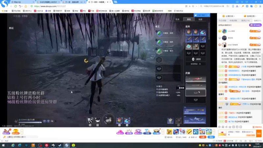Click the pink 甜蜜告白 gift icon
This screenshot has width=263, height=148.
pos(120,132)
